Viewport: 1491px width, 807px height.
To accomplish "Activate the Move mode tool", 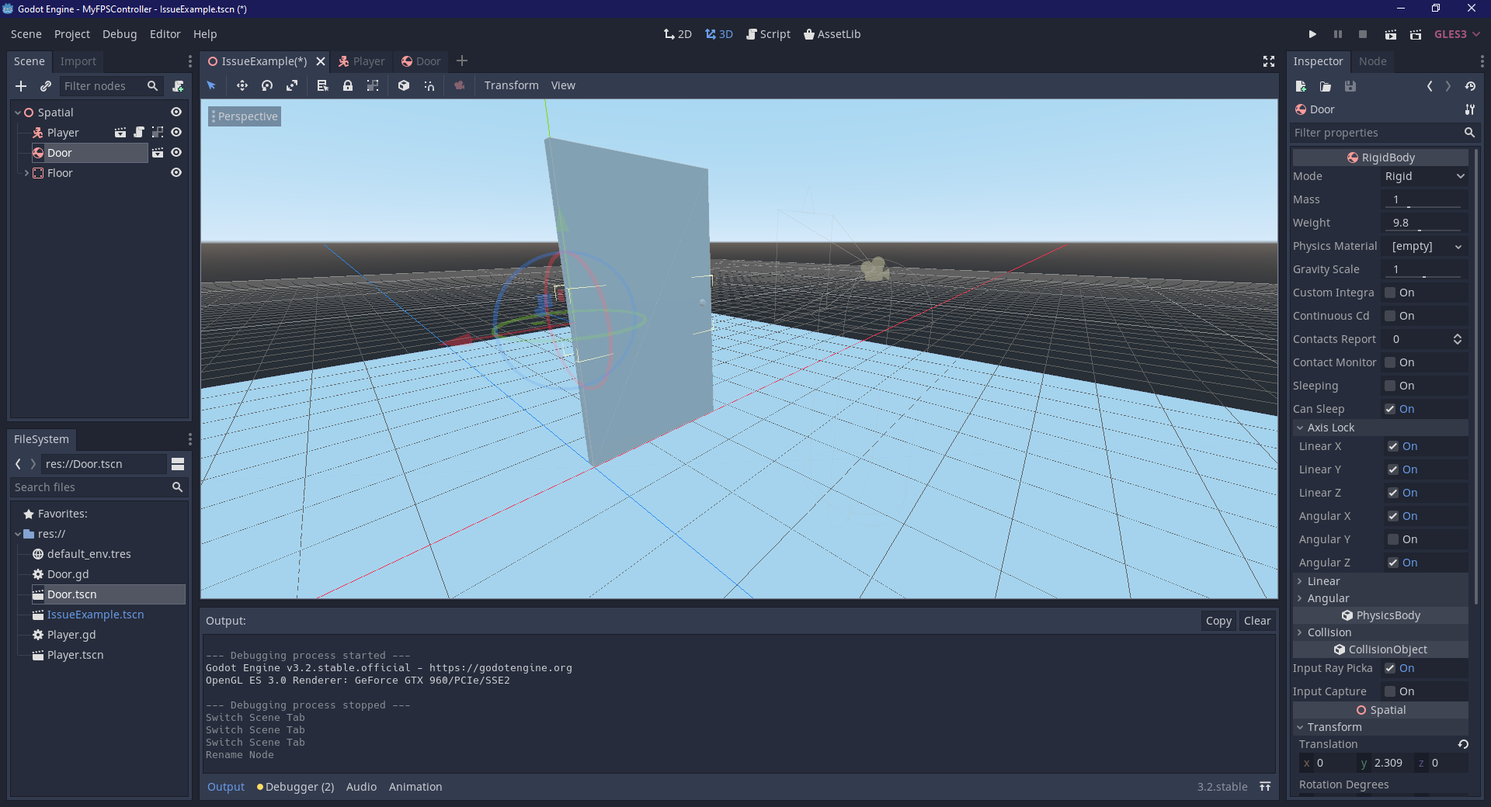I will [x=242, y=85].
